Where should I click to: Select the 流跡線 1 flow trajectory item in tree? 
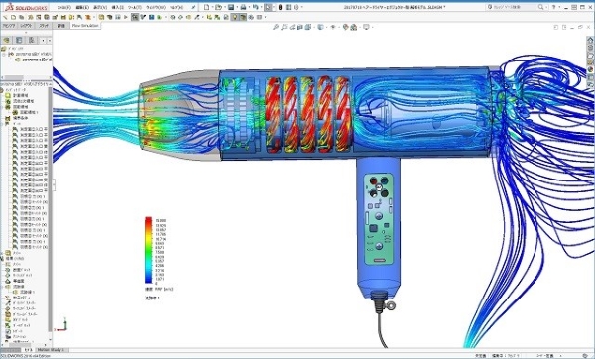pyautogui.click(x=28, y=292)
